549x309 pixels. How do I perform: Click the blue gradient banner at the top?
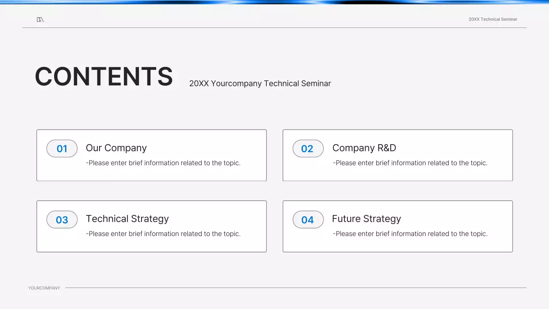pyautogui.click(x=274, y=2)
